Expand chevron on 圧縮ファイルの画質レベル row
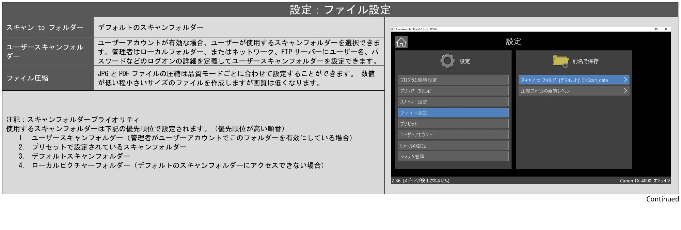 (625, 91)
